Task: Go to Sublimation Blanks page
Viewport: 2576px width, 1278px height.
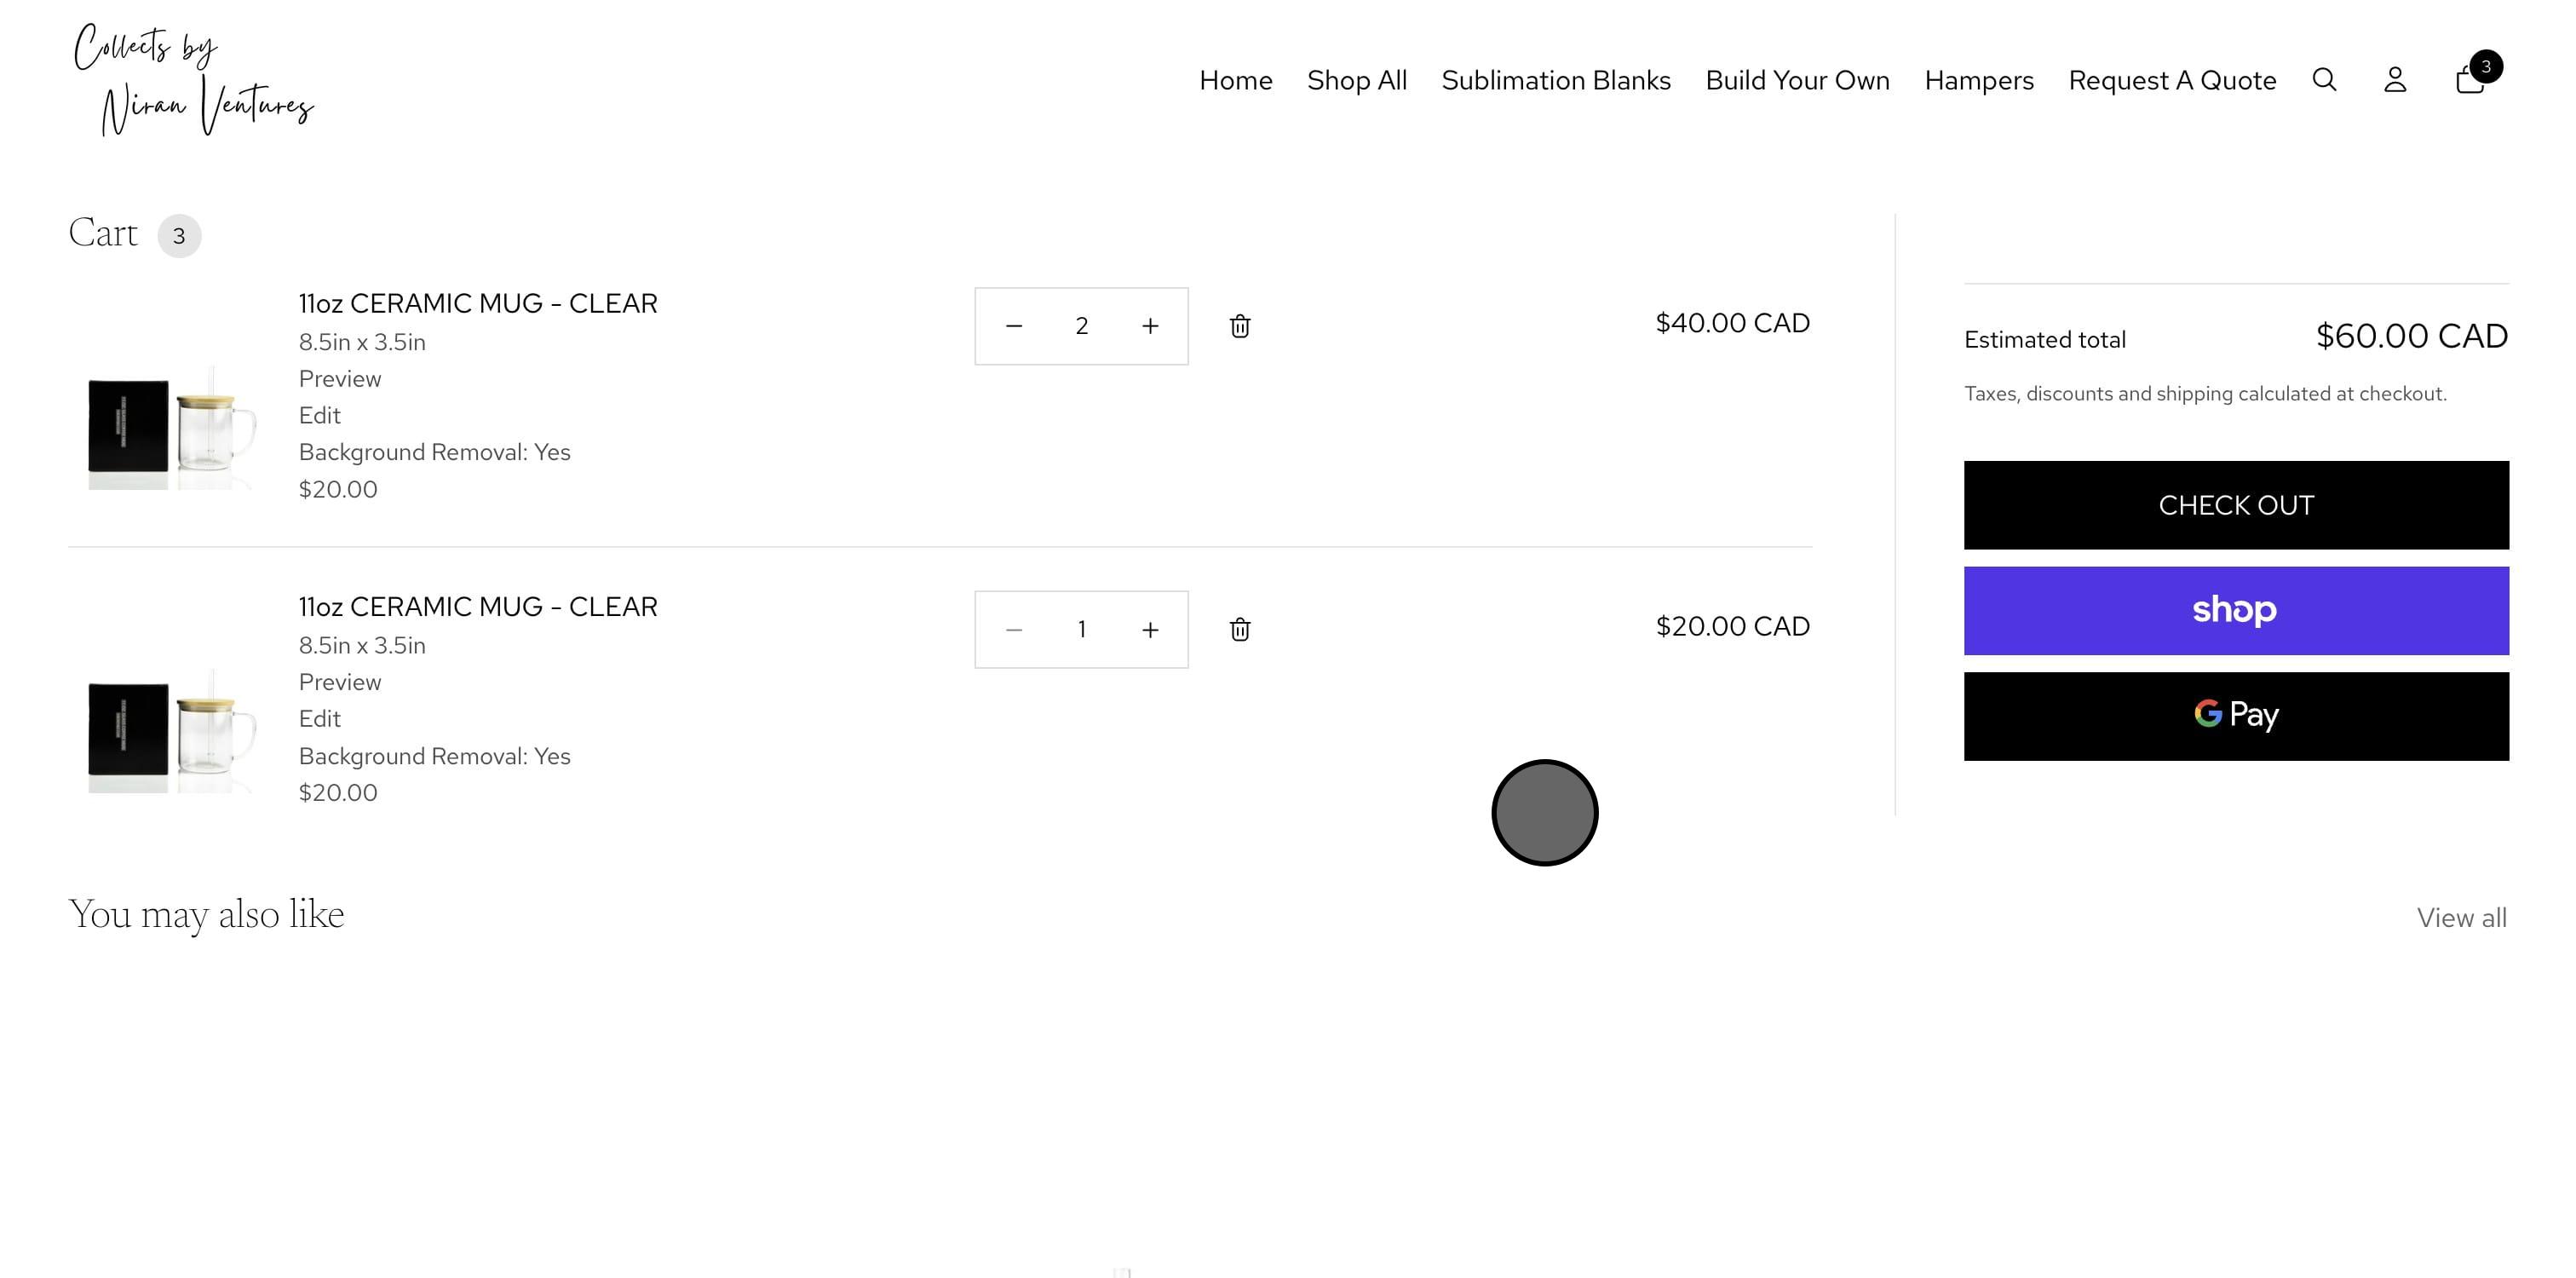Action: pos(1556,80)
